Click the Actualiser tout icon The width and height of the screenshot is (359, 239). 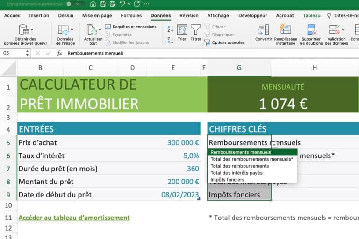(93, 30)
